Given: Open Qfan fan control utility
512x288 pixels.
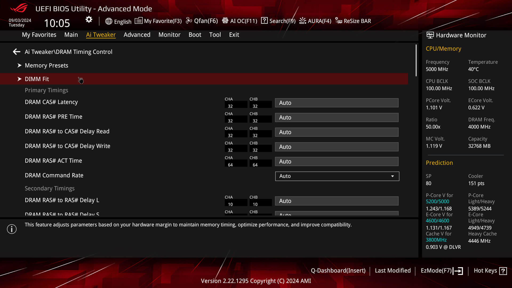Looking at the screenshot, I should click(x=202, y=21).
